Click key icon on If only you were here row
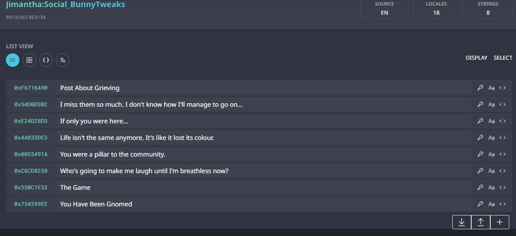The width and height of the screenshot is (516, 236). [x=480, y=121]
